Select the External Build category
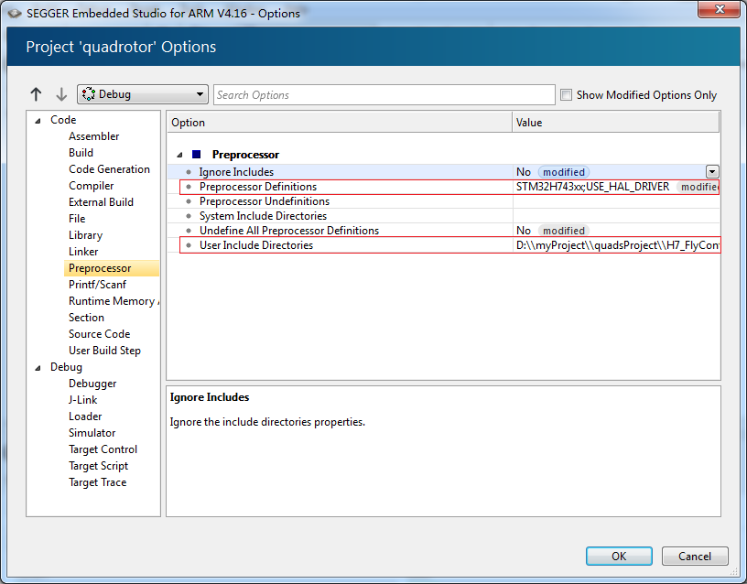 click(101, 202)
